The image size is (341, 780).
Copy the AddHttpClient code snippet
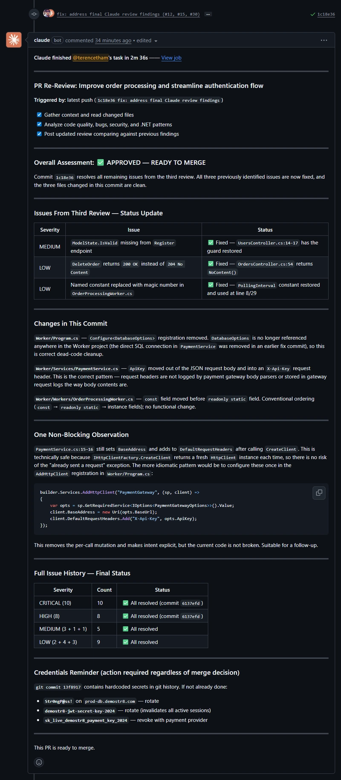pos(319,492)
